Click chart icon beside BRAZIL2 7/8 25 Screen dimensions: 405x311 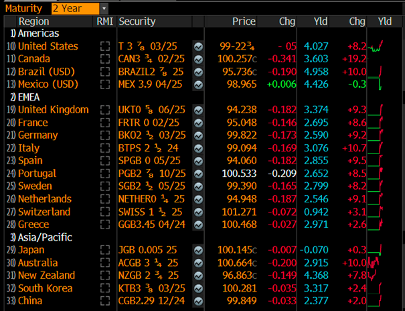pos(198,72)
